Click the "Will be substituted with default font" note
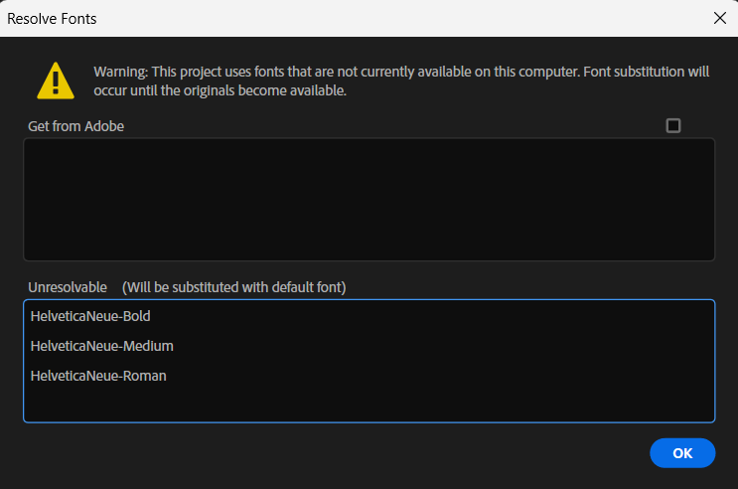The image size is (738, 489). 233,287
